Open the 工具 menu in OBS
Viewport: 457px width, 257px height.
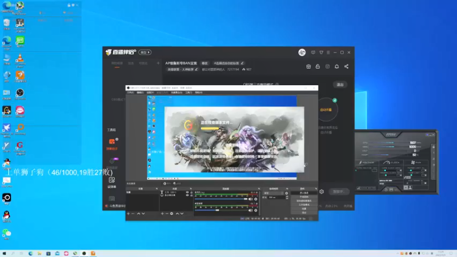189,93
